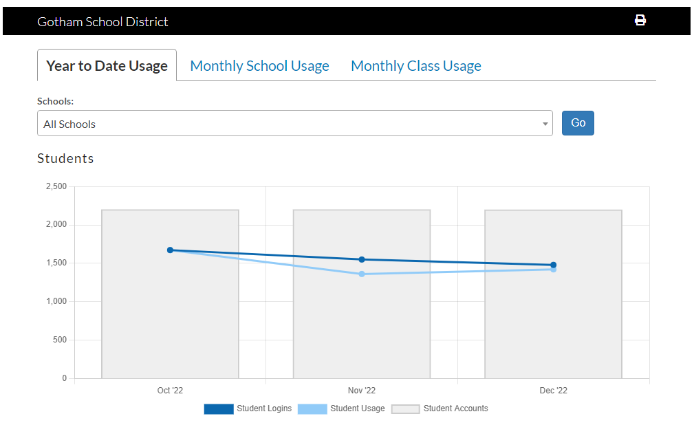Expand the school selection list
Screen dimensions: 694x425
(x=294, y=123)
